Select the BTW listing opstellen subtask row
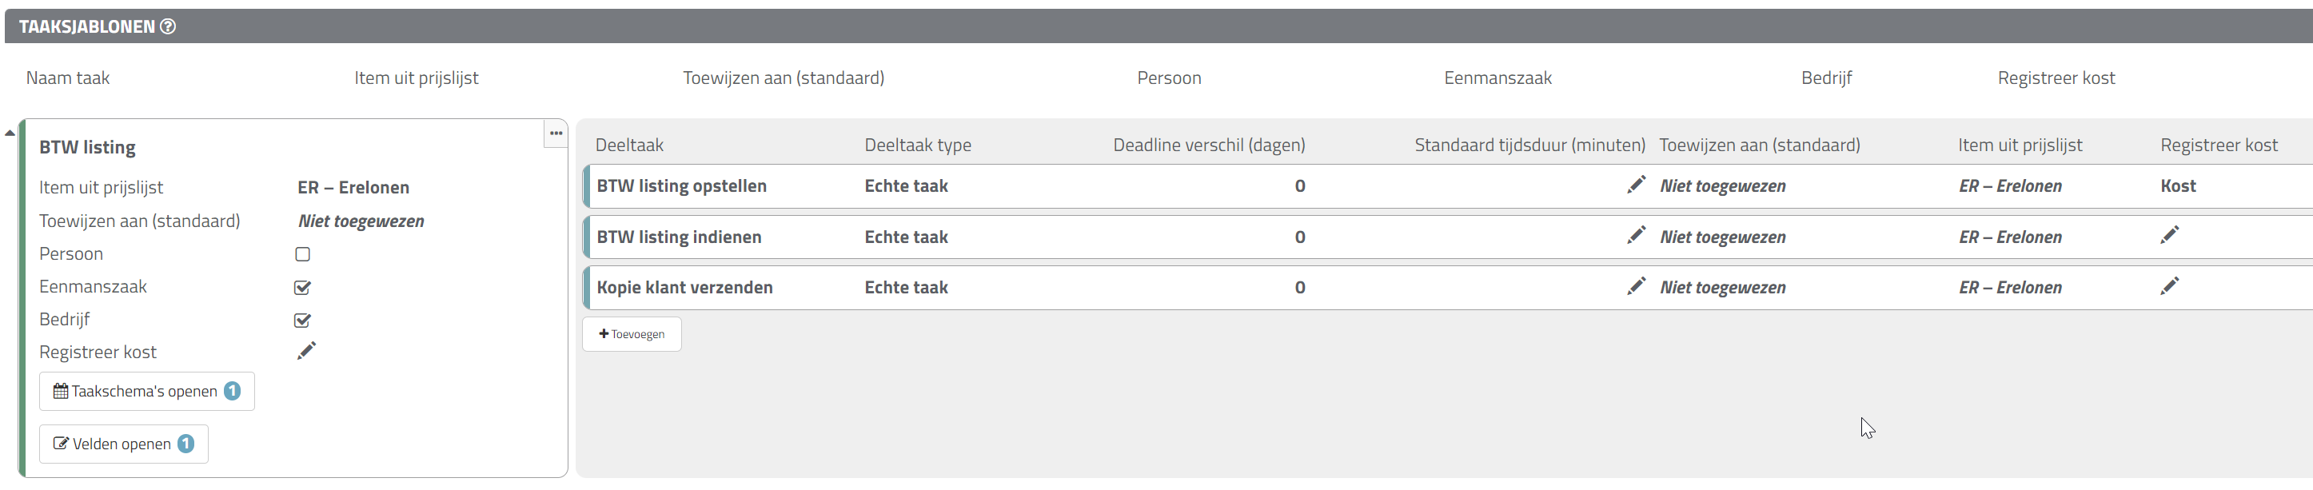The height and width of the screenshot is (490, 2313). coord(1447,187)
